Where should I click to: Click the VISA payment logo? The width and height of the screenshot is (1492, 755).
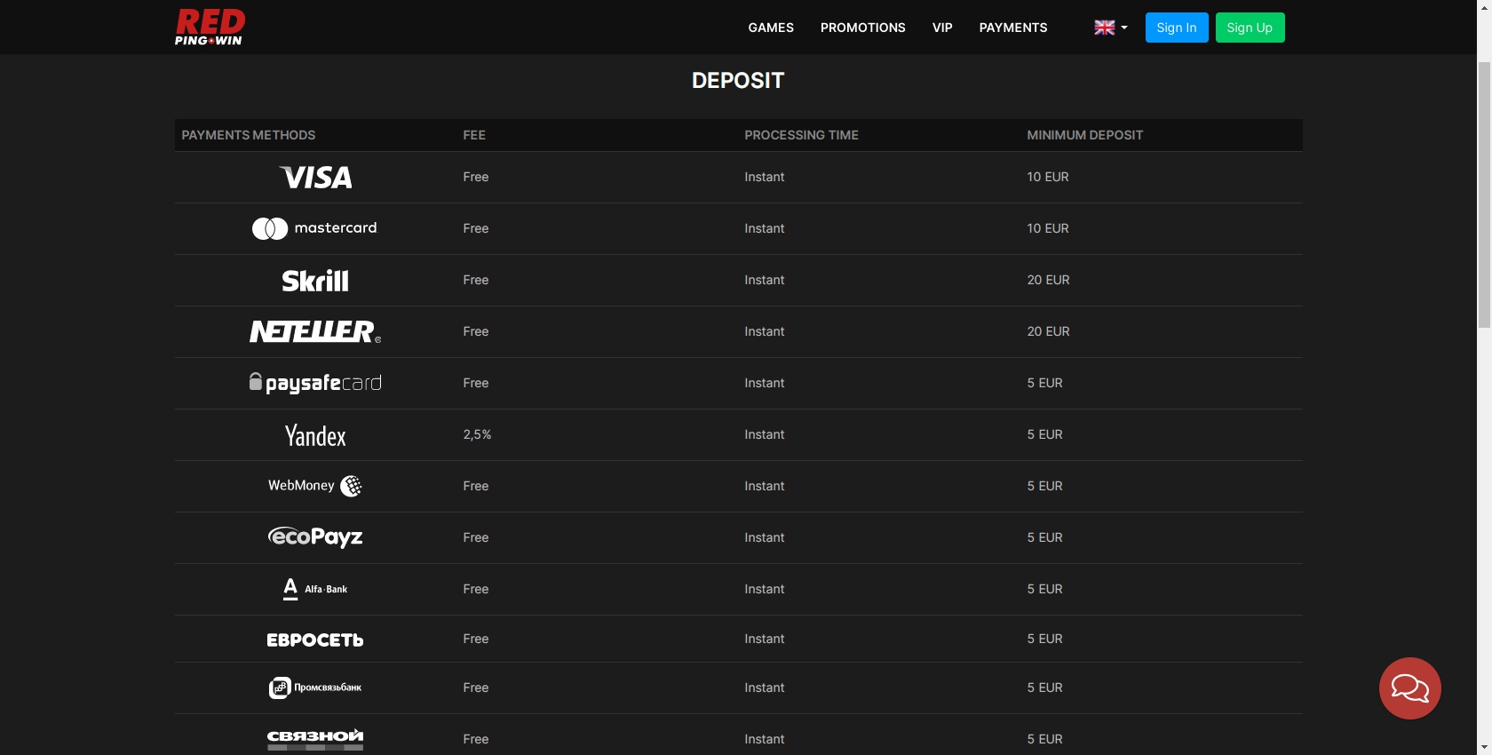[x=315, y=178]
